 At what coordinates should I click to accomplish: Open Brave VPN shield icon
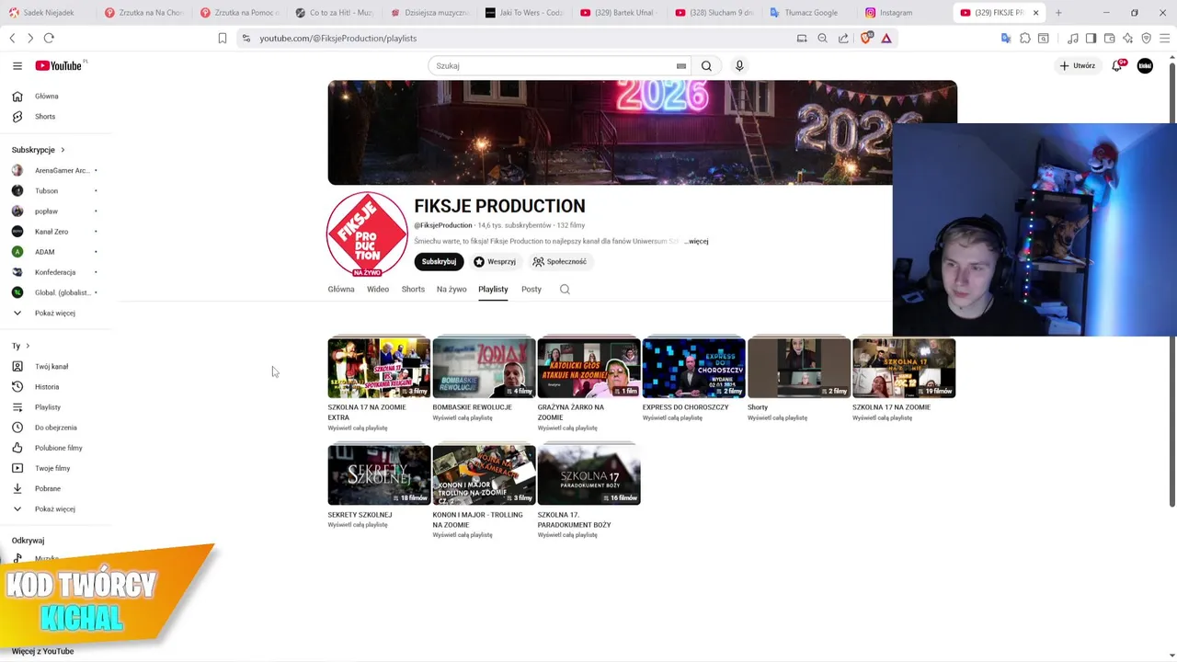pyautogui.click(x=1146, y=38)
